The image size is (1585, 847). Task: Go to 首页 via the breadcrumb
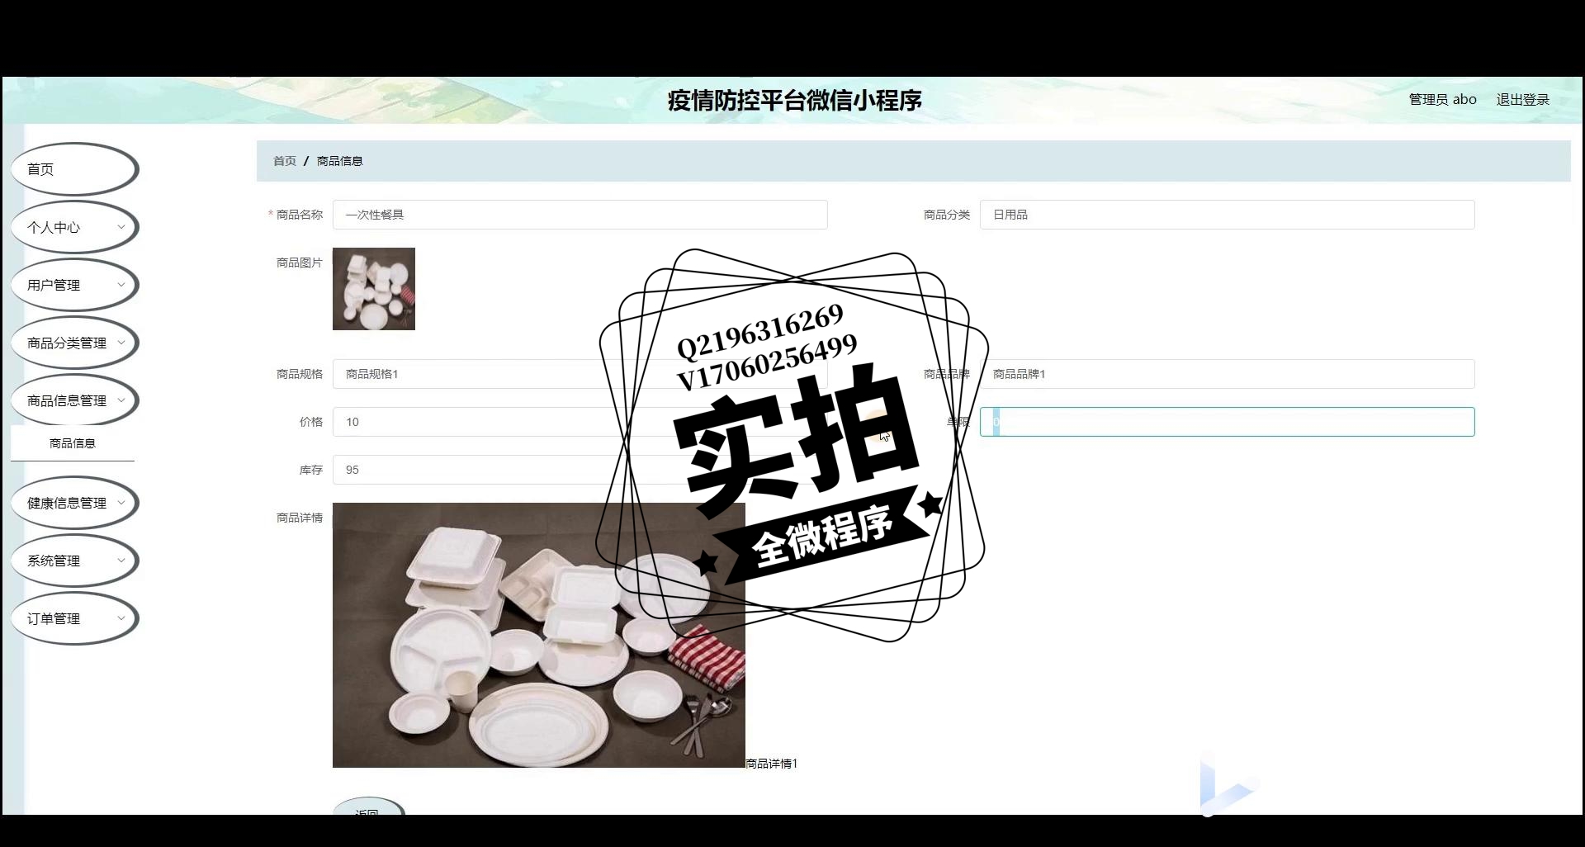285,161
